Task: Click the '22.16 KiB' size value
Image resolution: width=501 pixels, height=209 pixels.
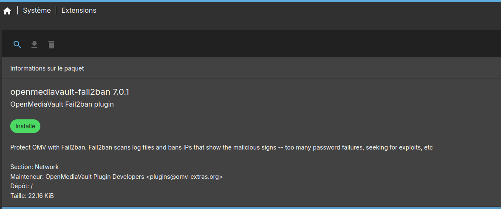Action: [41, 196]
